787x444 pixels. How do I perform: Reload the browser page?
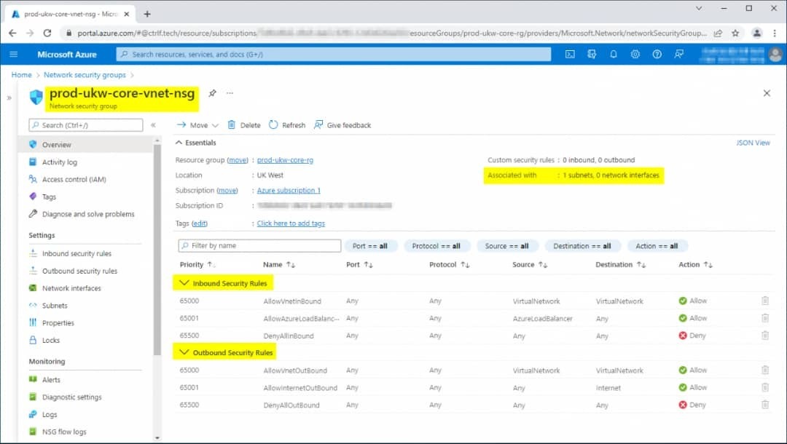47,33
